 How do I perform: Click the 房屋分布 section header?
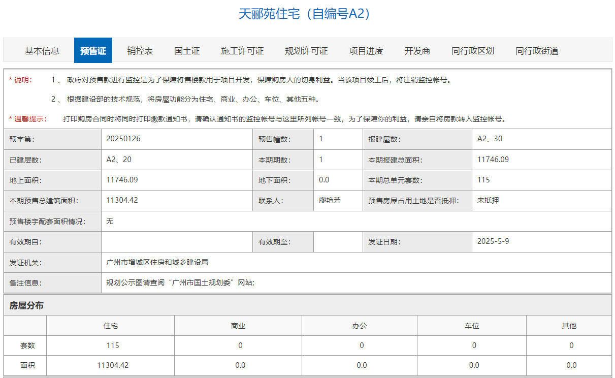(26, 305)
